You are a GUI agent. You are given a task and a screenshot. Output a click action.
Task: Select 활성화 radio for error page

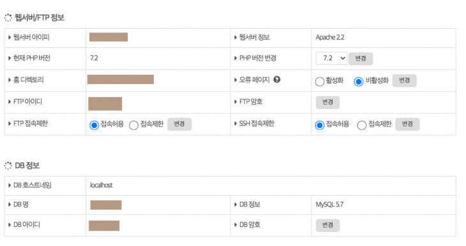pyautogui.click(x=319, y=82)
